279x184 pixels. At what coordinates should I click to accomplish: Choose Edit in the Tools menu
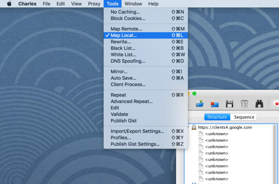146,108
